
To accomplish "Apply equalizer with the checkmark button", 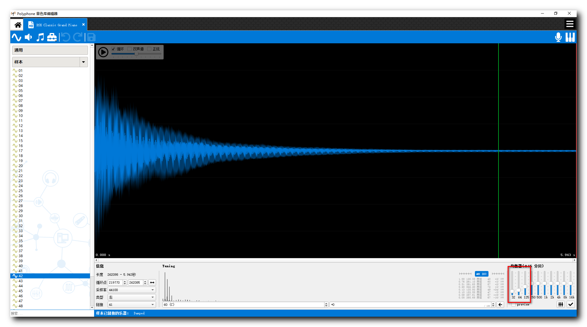I will (571, 305).
